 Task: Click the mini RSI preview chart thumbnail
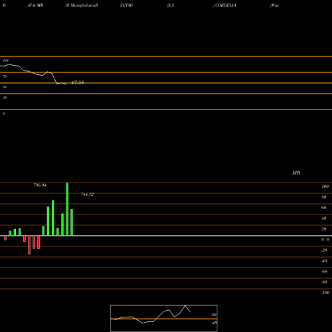click(164, 318)
